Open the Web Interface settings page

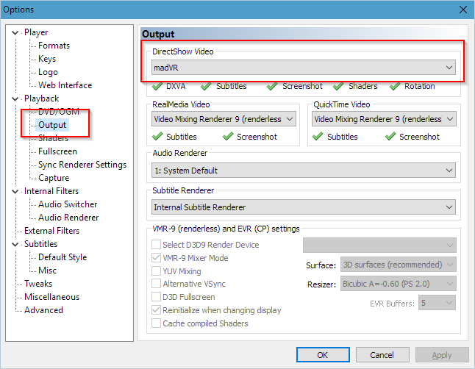coord(65,85)
